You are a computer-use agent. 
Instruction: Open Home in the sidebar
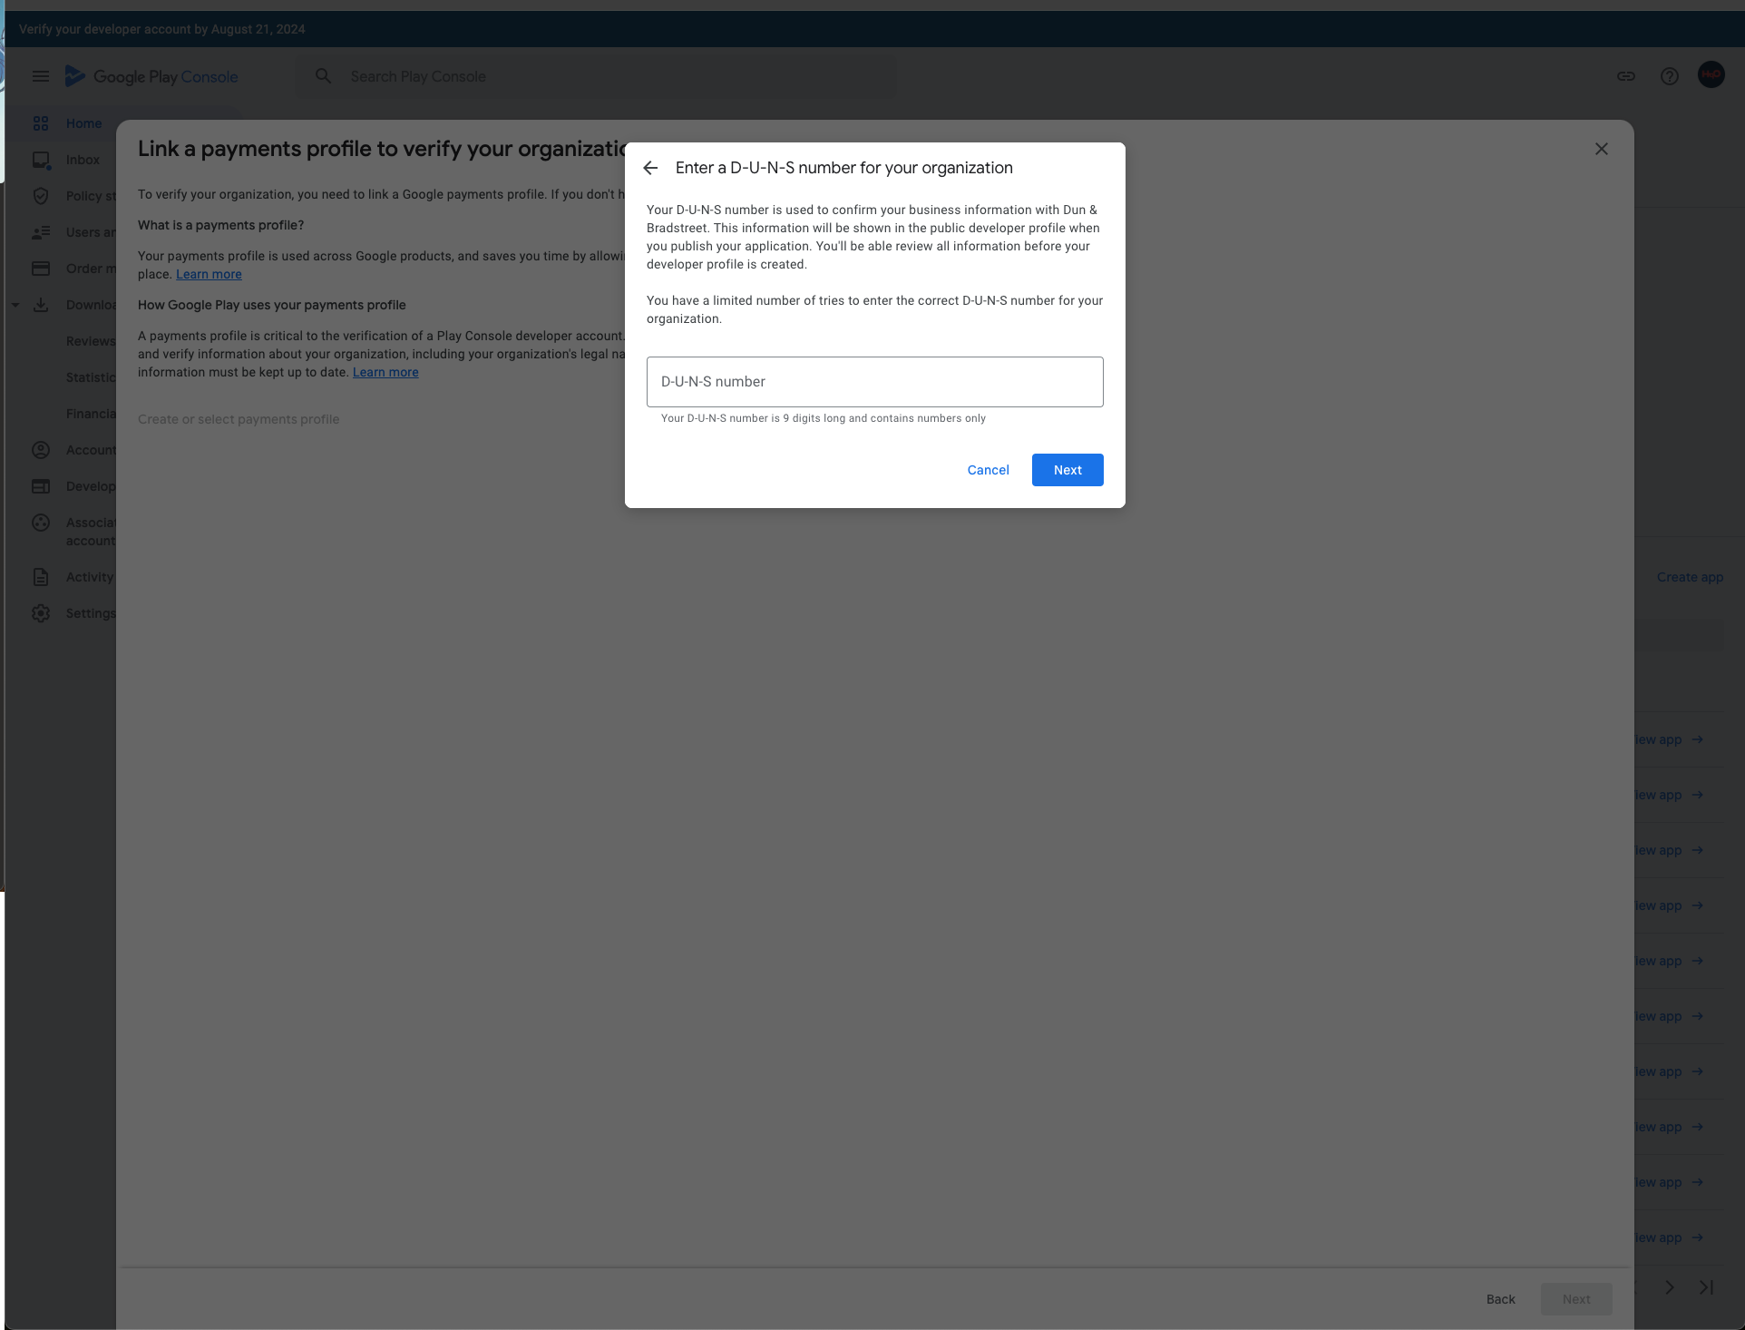pos(83,123)
